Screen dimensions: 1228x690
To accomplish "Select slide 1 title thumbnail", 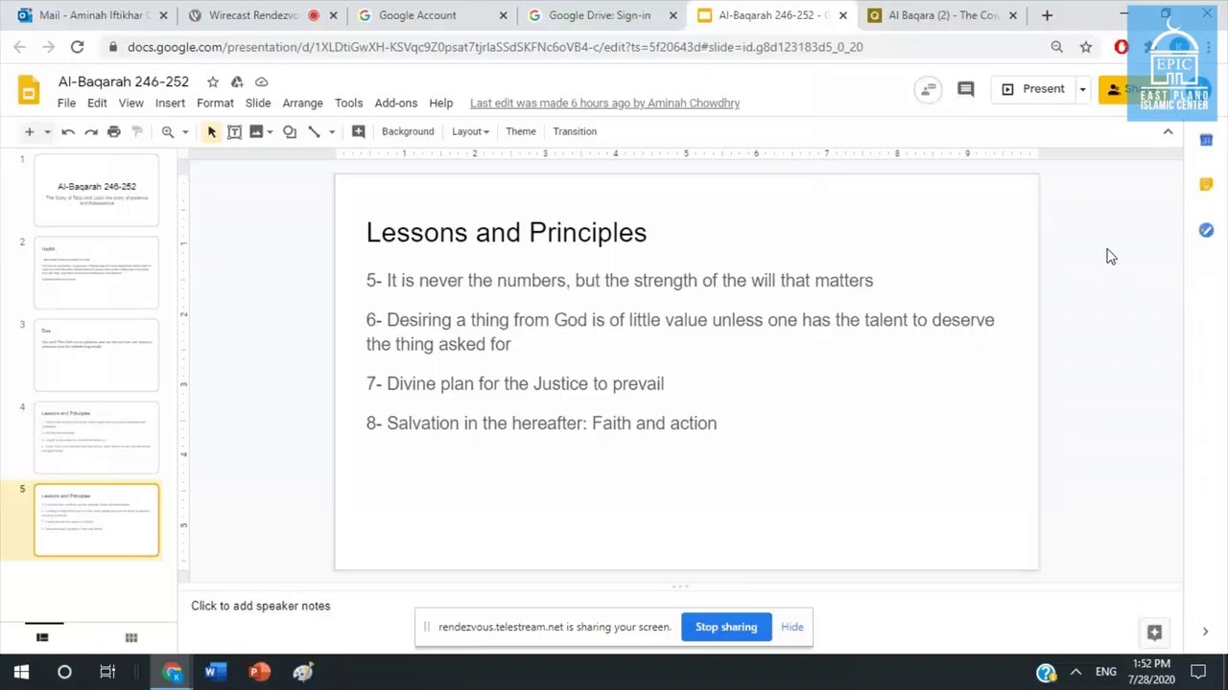I will (97, 191).
